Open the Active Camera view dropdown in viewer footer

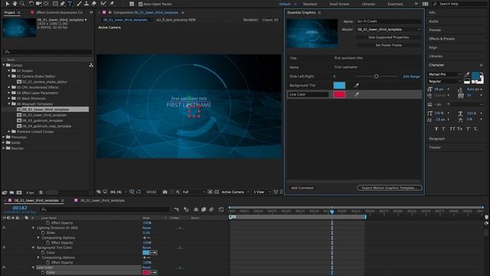235,192
